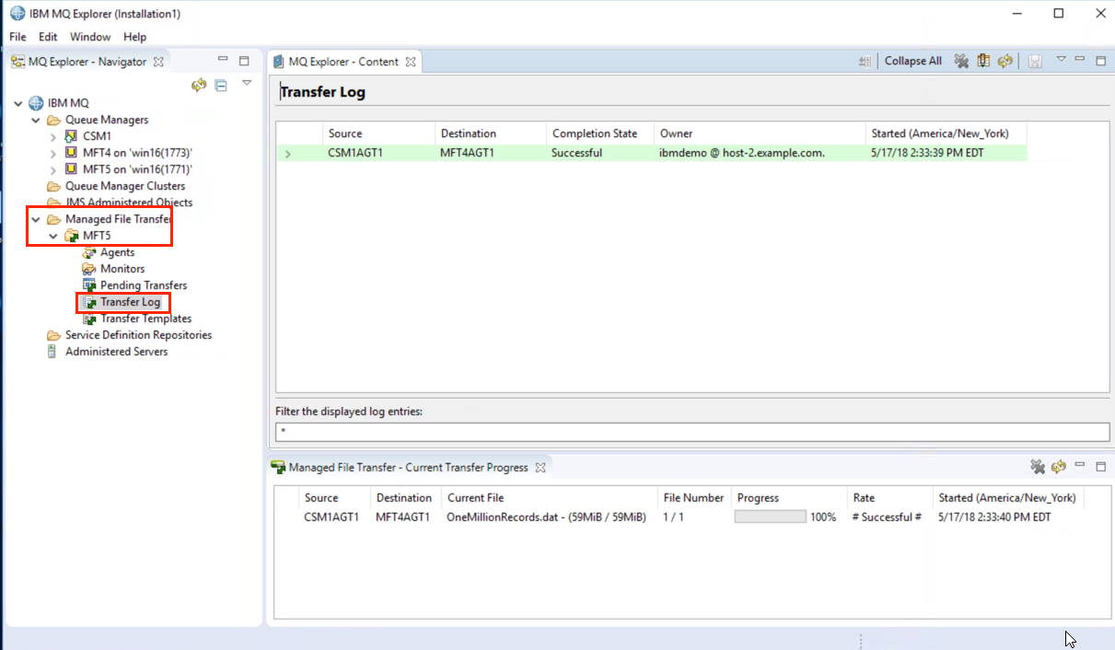Click the filter log entries input field
Viewport: 1115px width, 650px height.
(x=692, y=432)
